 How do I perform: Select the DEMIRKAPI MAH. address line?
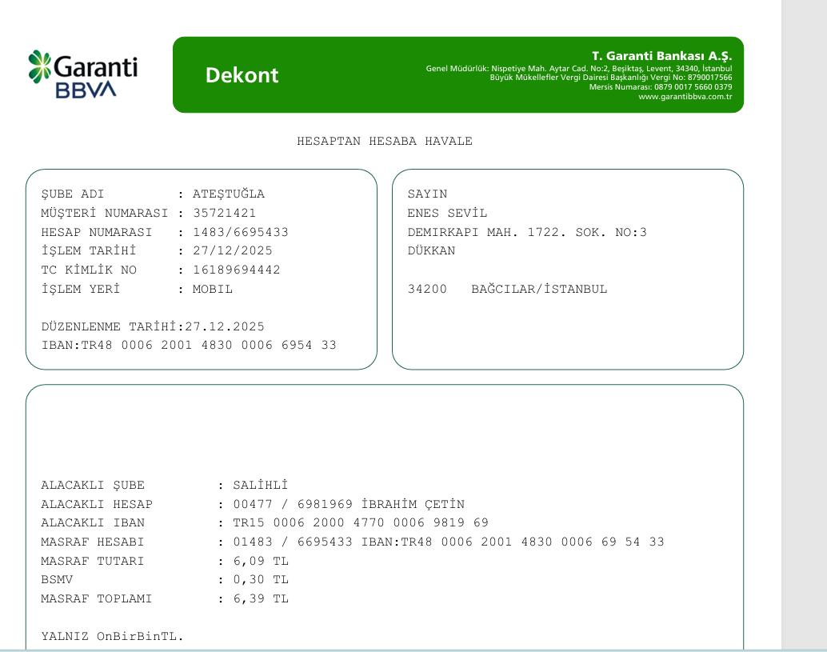527,232
